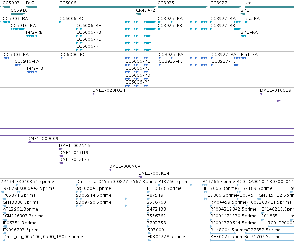Click the IP13766.3prime EST label

[x=218, y=182]
